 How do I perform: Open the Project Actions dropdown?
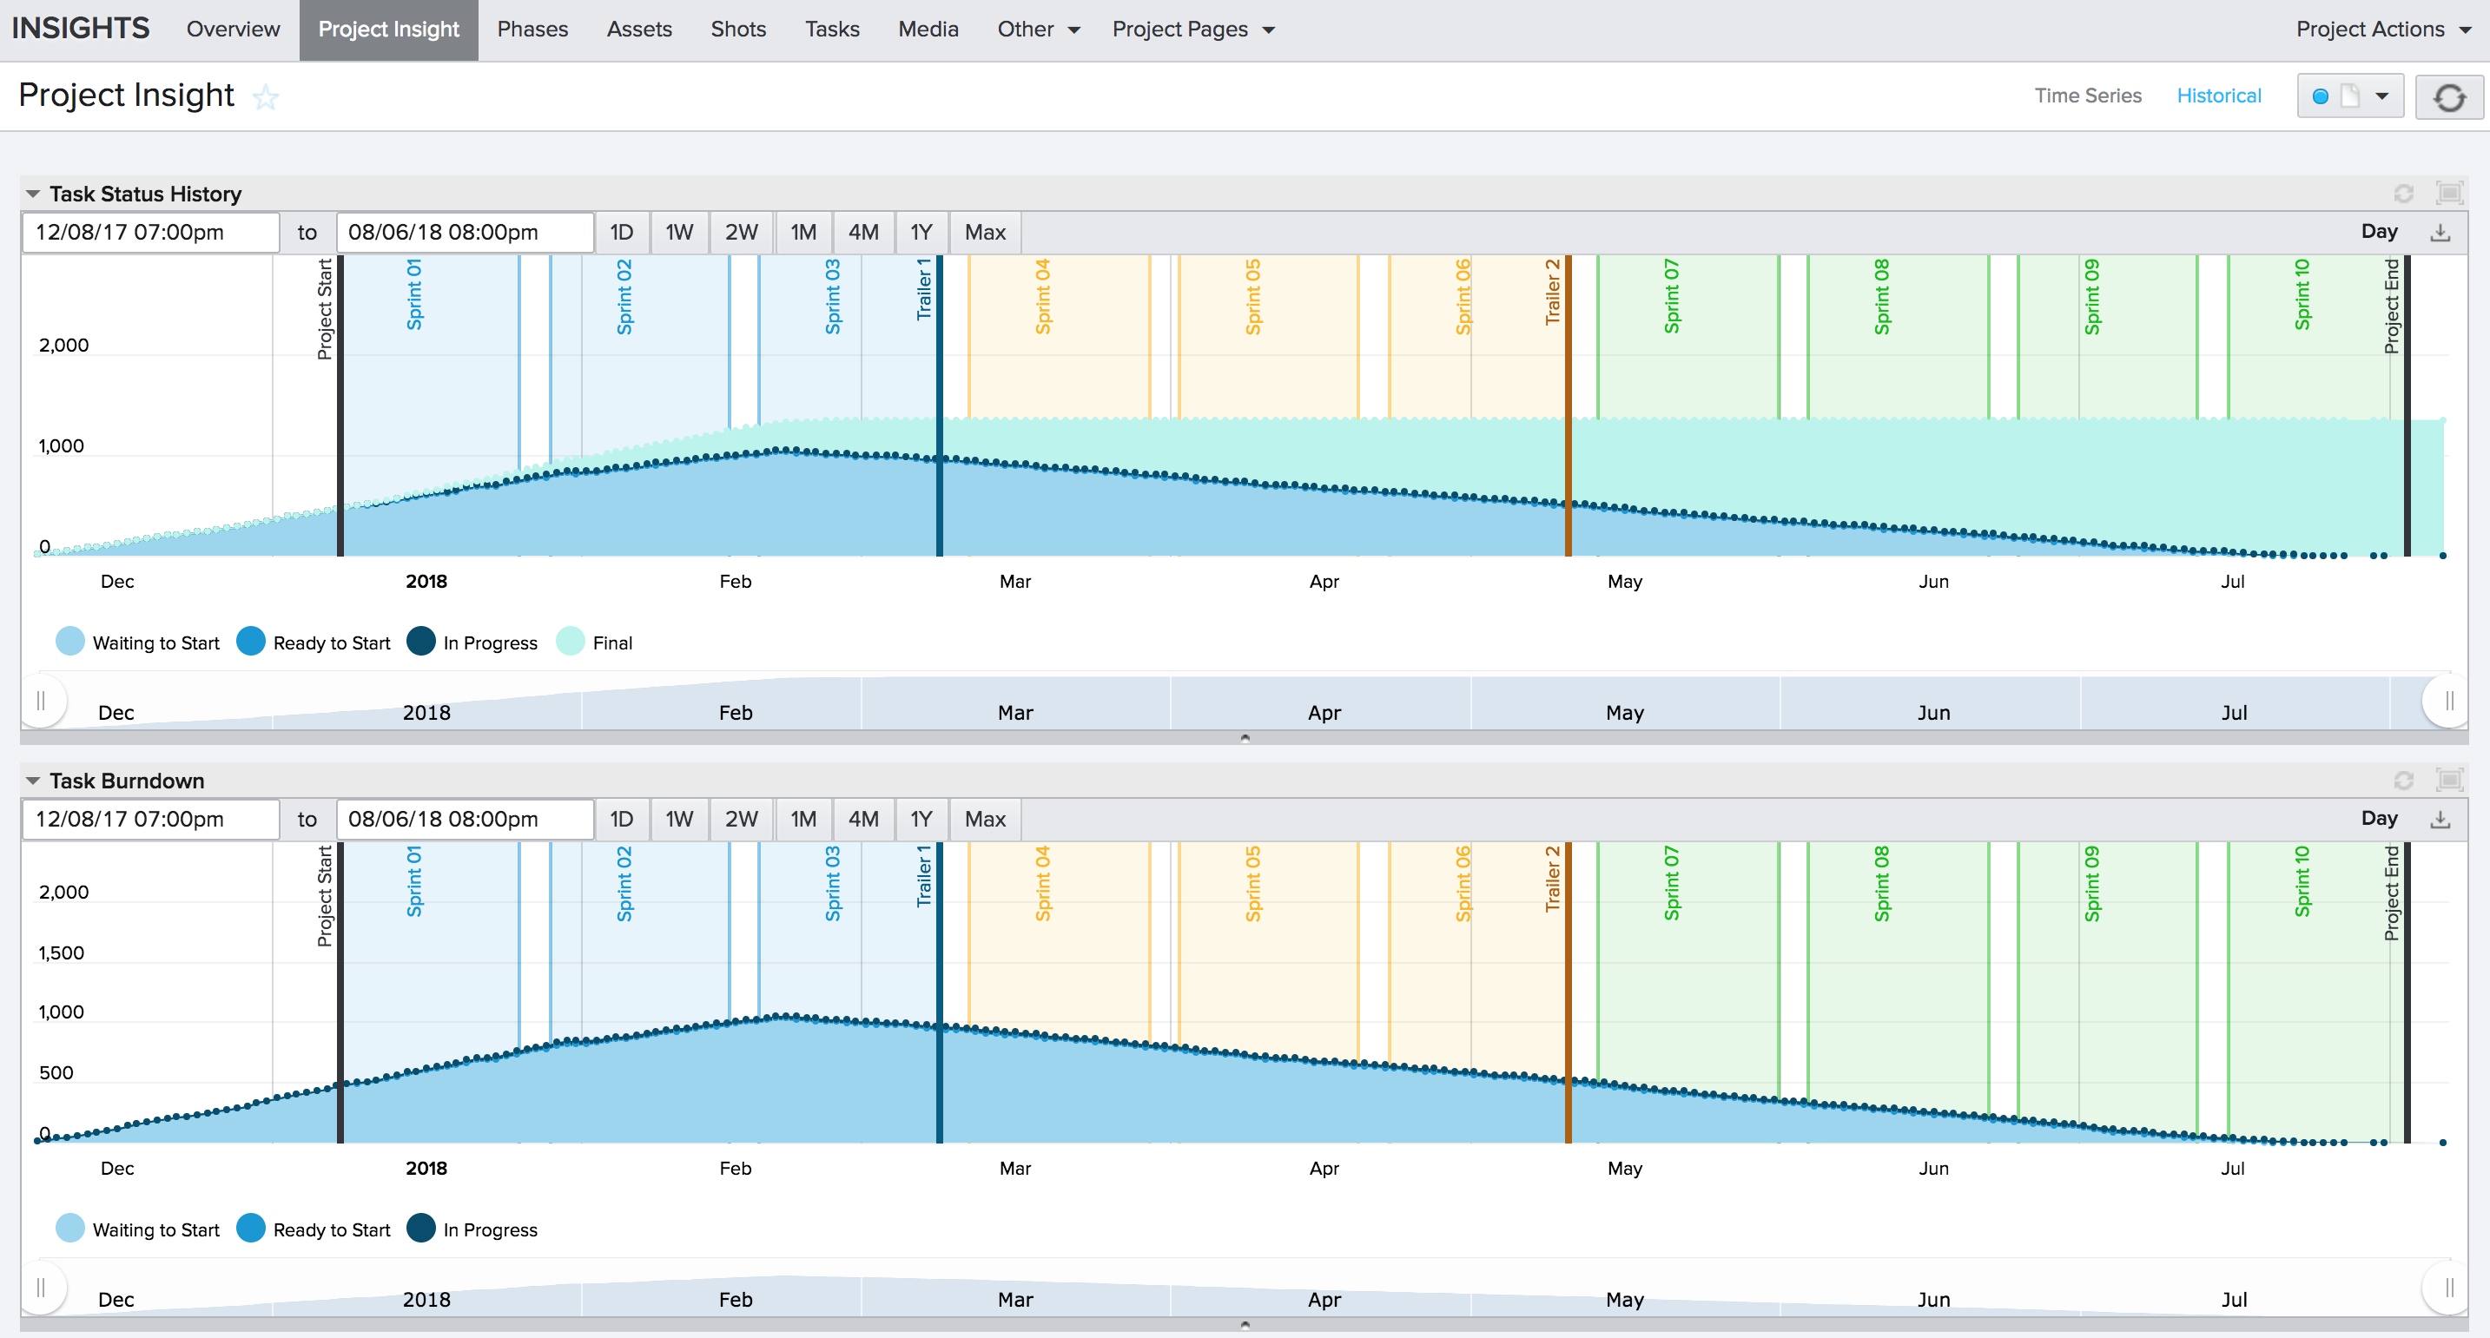pyautogui.click(x=2381, y=29)
